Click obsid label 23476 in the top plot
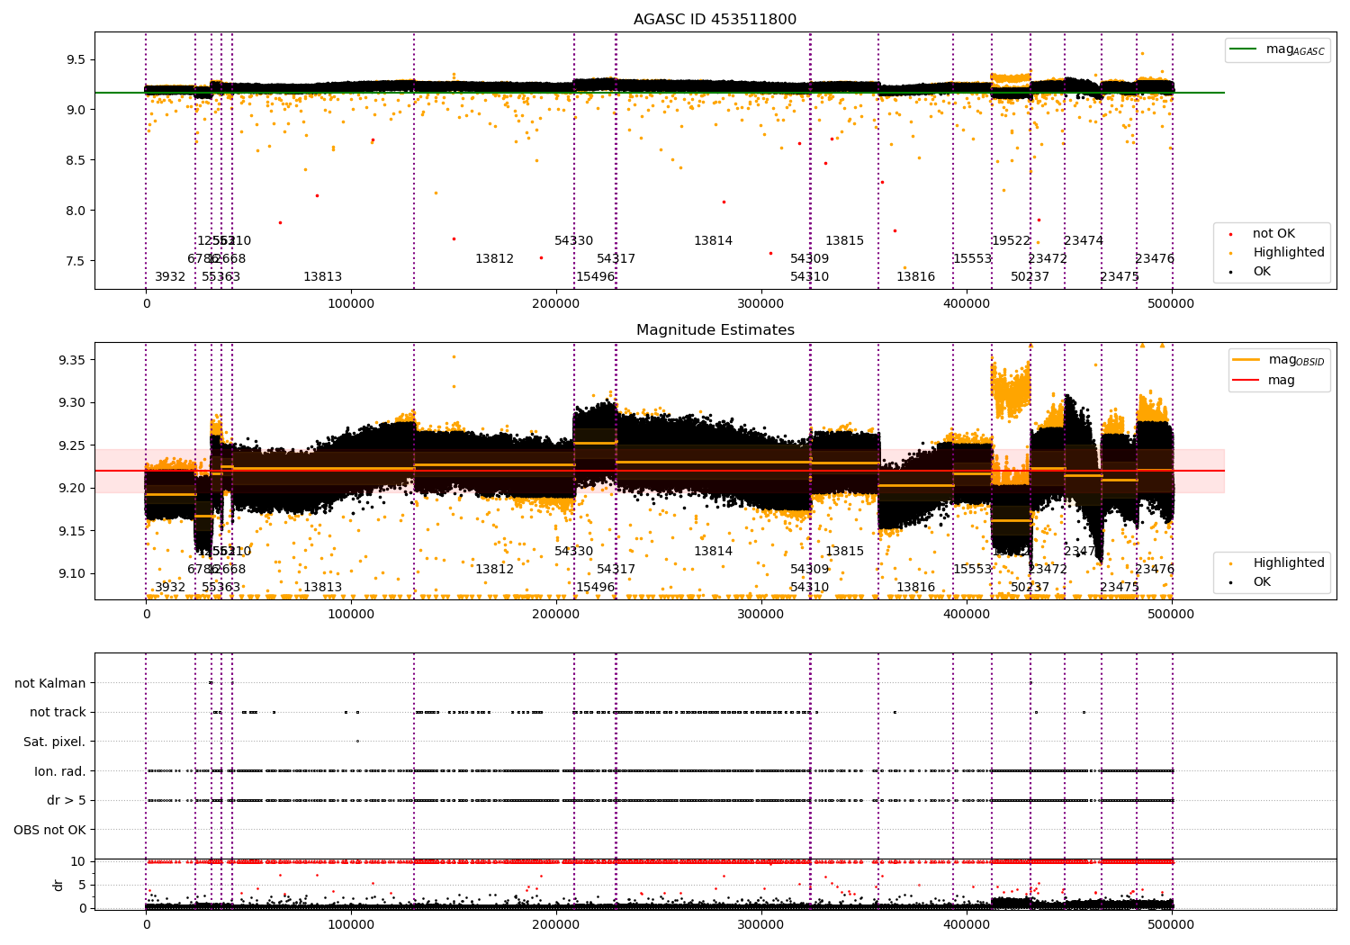The height and width of the screenshot is (945, 1350). pos(1155,259)
